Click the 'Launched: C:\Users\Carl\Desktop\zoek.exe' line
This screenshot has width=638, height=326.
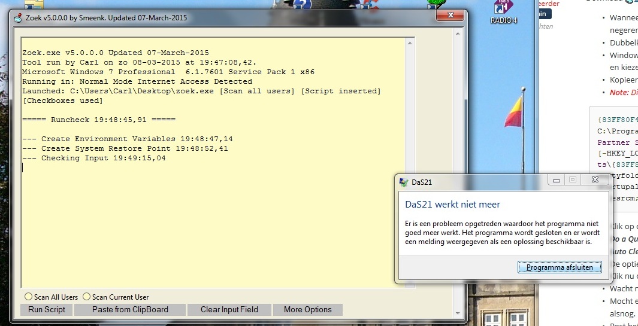click(x=201, y=91)
